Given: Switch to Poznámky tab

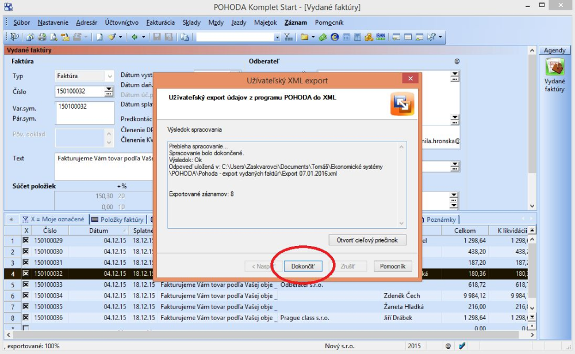Looking at the screenshot, I should click(x=440, y=220).
